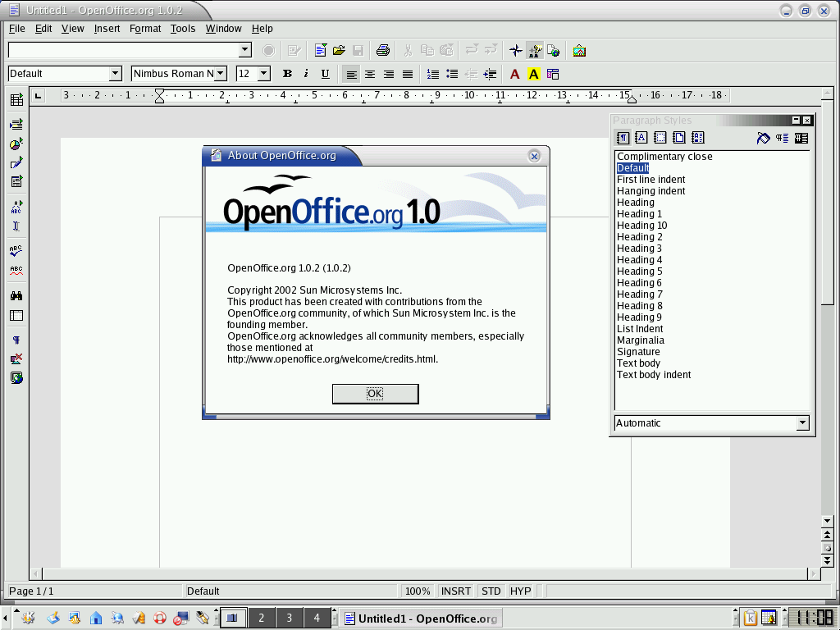Print the document with the printer icon

[383, 50]
